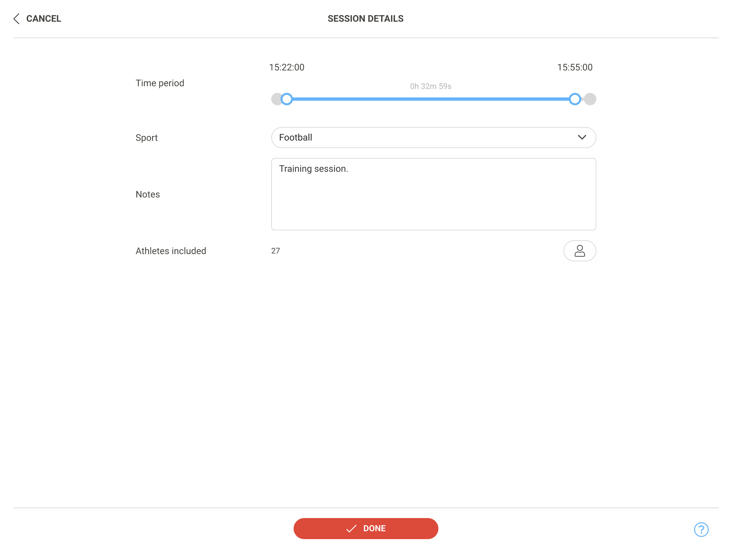Open the athletes selection person icon
This screenshot has height=549, width=732.
tap(579, 251)
